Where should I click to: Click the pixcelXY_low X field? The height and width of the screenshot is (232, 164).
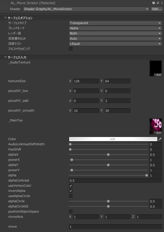(86, 91)
